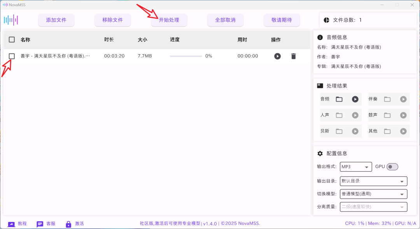This screenshot has height=229, width=420.
Task: Click the 文件总数 pie chart icon
Action: 326,20
